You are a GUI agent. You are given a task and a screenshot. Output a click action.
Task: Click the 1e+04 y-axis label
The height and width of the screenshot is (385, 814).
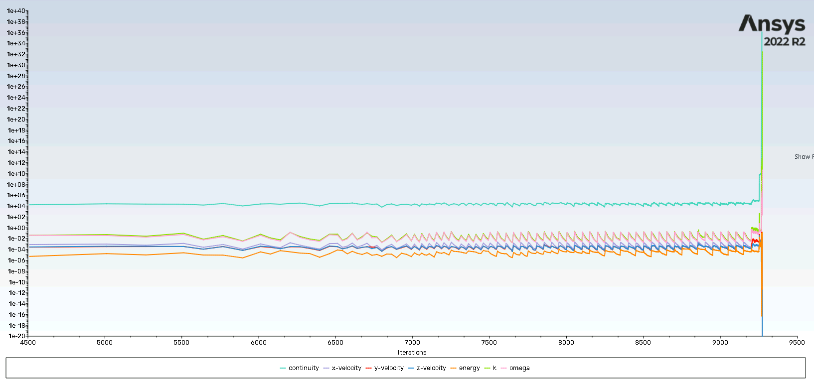(16, 206)
